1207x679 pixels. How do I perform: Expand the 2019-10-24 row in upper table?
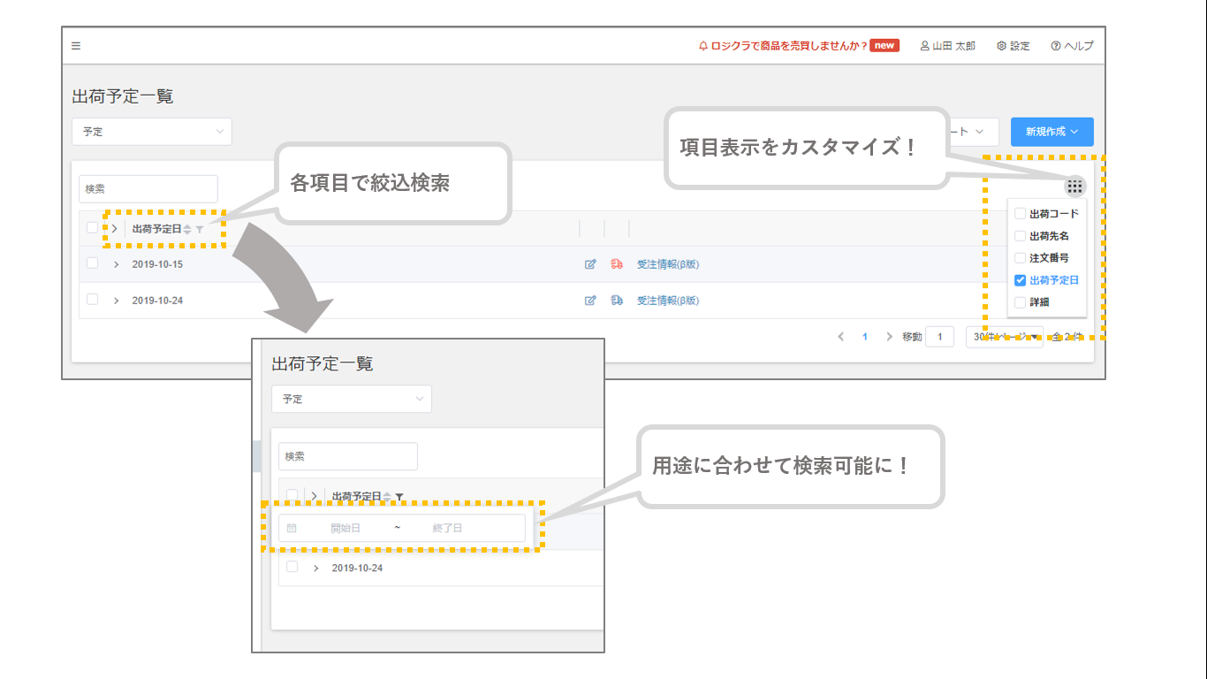coord(116,301)
